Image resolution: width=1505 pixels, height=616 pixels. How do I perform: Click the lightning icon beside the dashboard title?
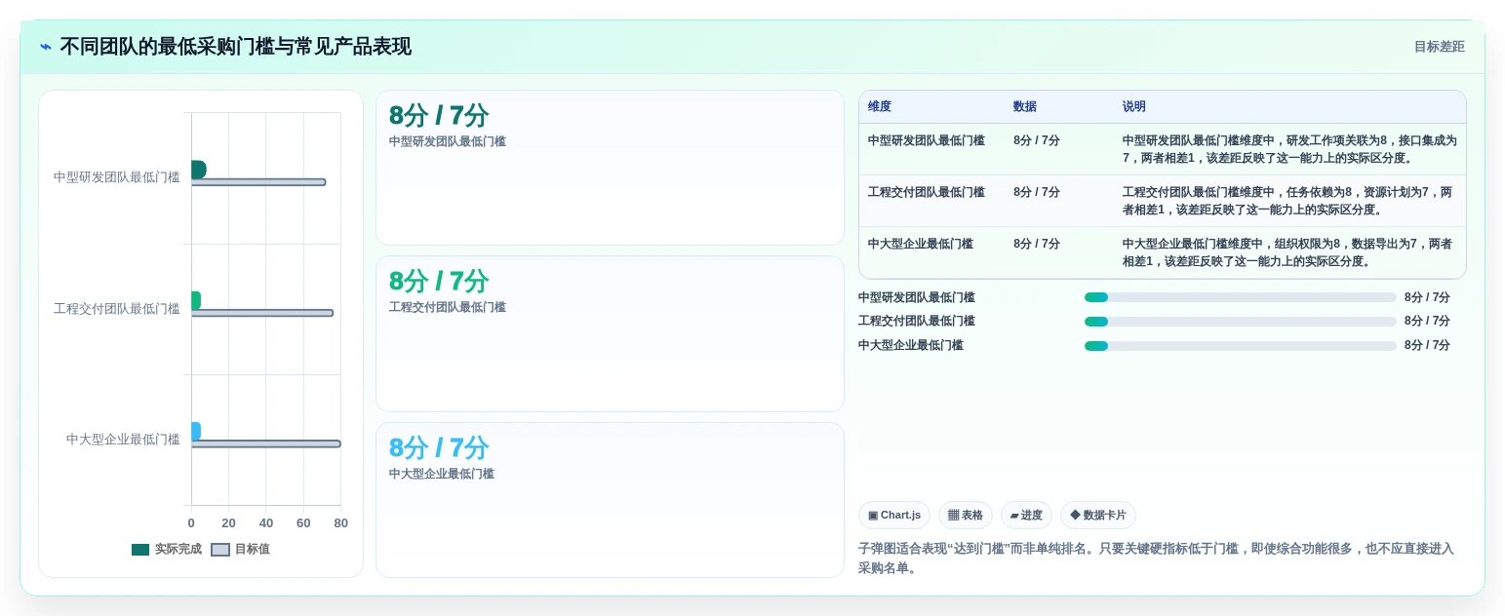click(46, 47)
